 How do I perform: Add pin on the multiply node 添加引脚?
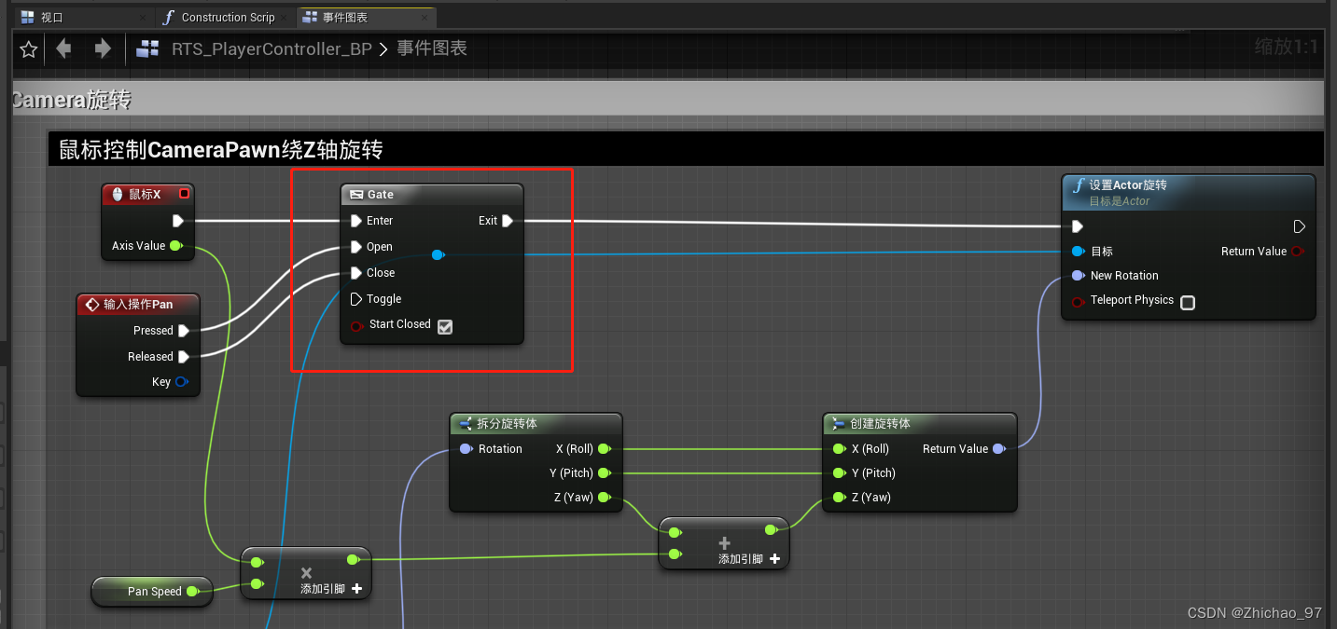tap(331, 589)
